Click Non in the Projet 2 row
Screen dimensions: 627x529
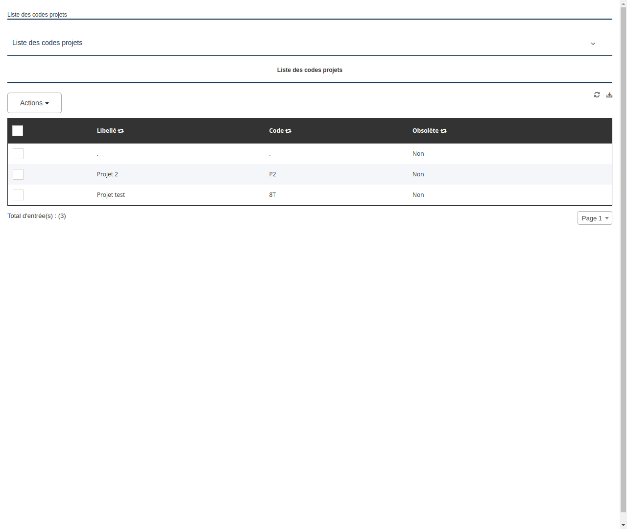[x=418, y=174]
